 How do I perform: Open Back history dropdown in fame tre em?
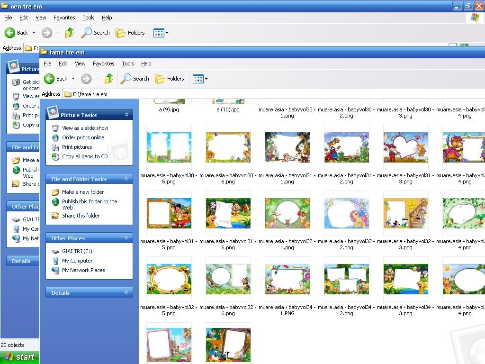[x=73, y=79]
